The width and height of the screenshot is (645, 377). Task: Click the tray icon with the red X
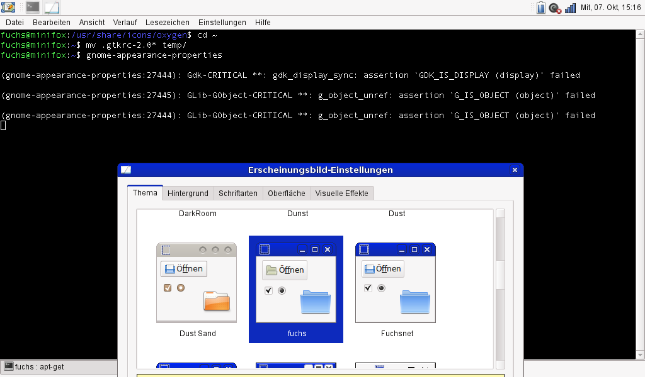click(555, 8)
